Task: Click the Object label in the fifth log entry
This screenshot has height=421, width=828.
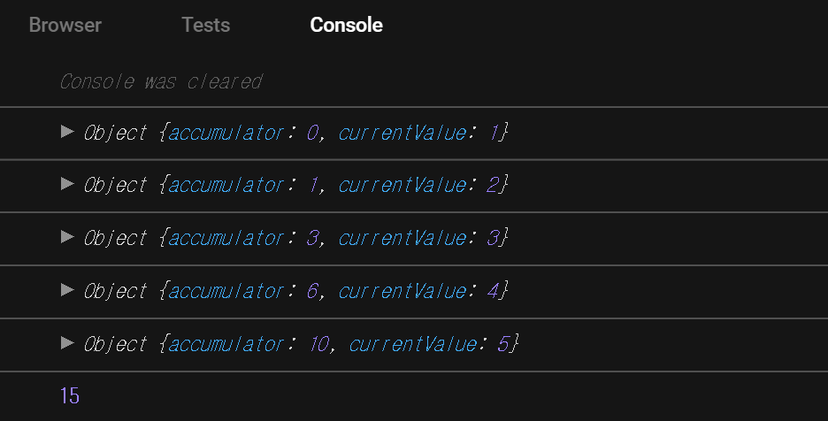Action: (115, 344)
